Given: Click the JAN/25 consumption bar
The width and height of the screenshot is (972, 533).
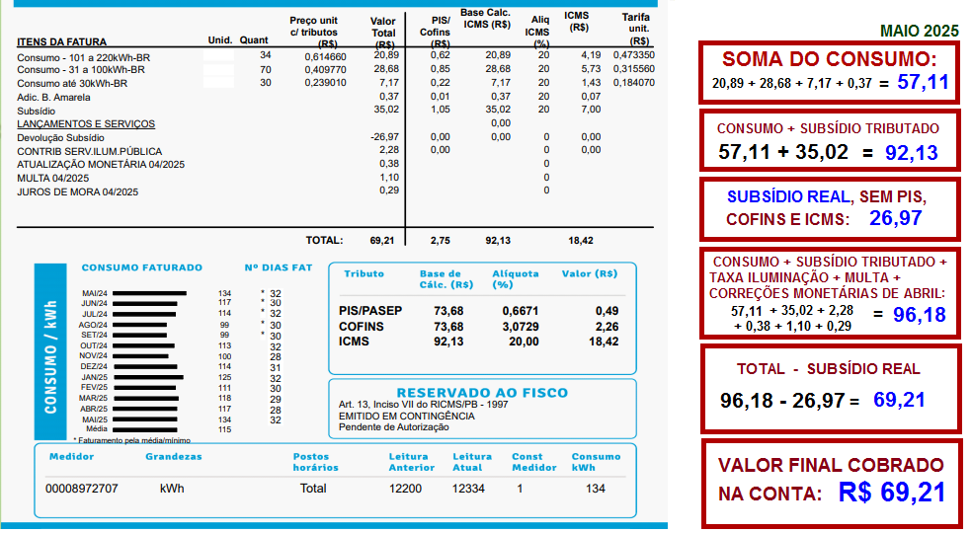Looking at the screenshot, I should coord(148,377).
